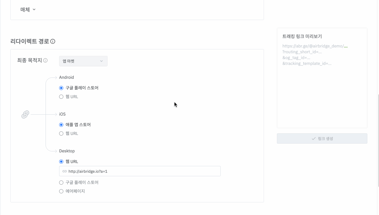Image resolution: width=379 pixels, height=215 pixels.
Task: Select Desktop 구글 플레이 스토어 radio
Action: point(61,182)
